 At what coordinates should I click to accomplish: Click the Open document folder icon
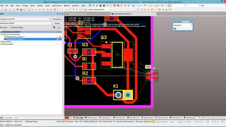coord(2,10)
